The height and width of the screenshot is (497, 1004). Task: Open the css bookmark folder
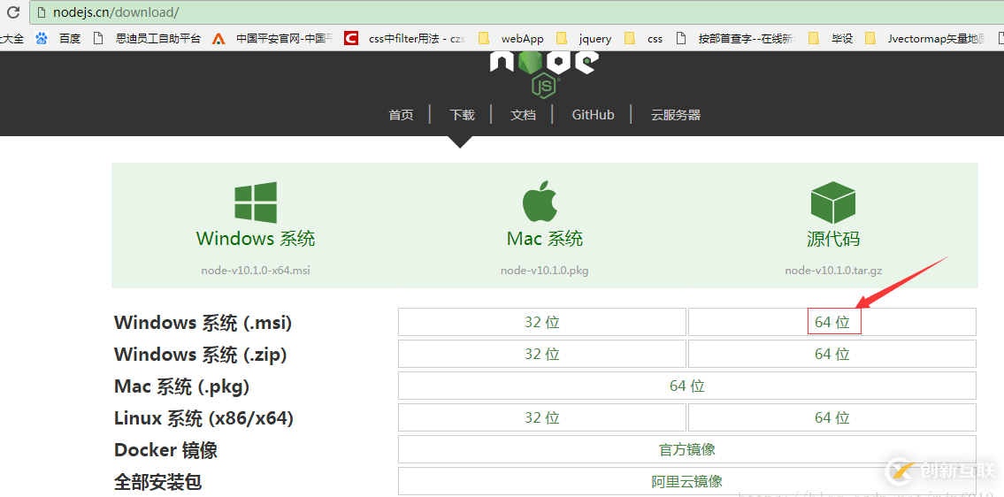(644, 38)
